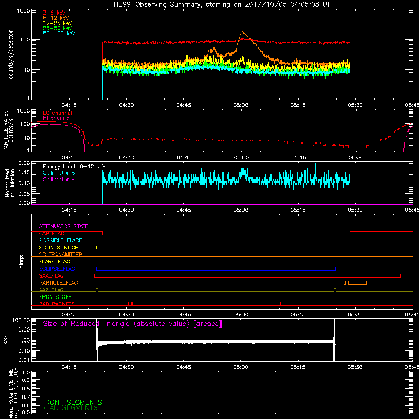
Task: Click the orange 6-12 keV flare peak near 05:00
Action: pos(242,32)
